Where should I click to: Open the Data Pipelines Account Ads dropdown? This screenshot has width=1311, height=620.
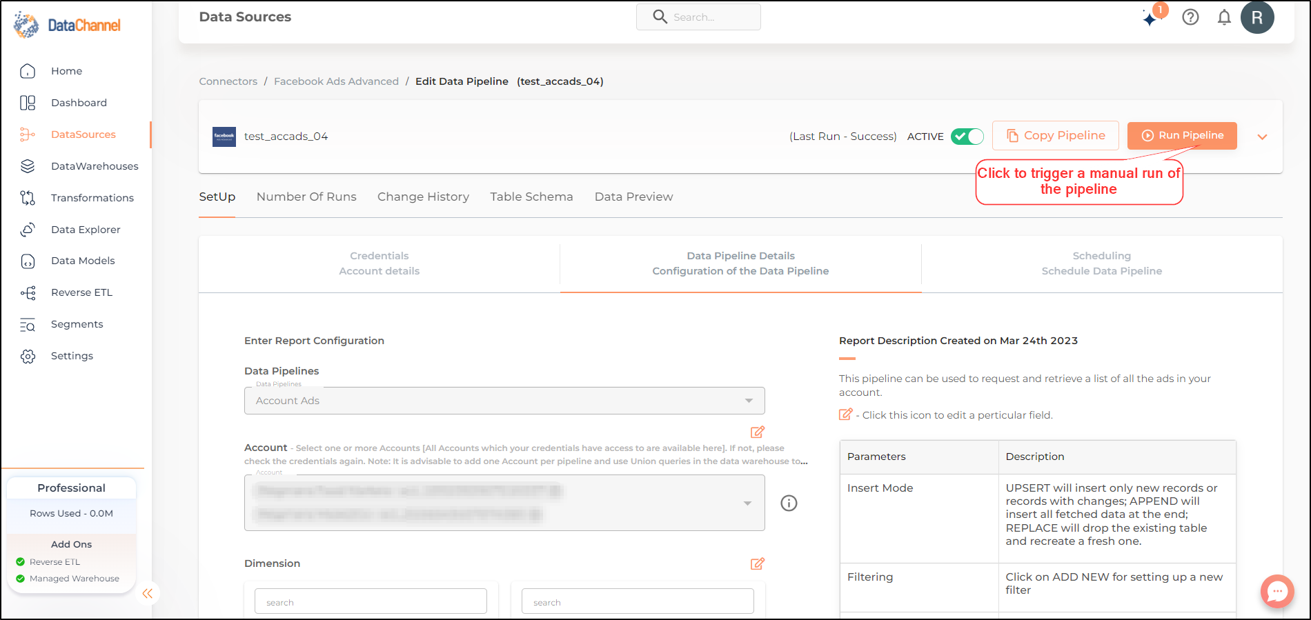coord(504,401)
